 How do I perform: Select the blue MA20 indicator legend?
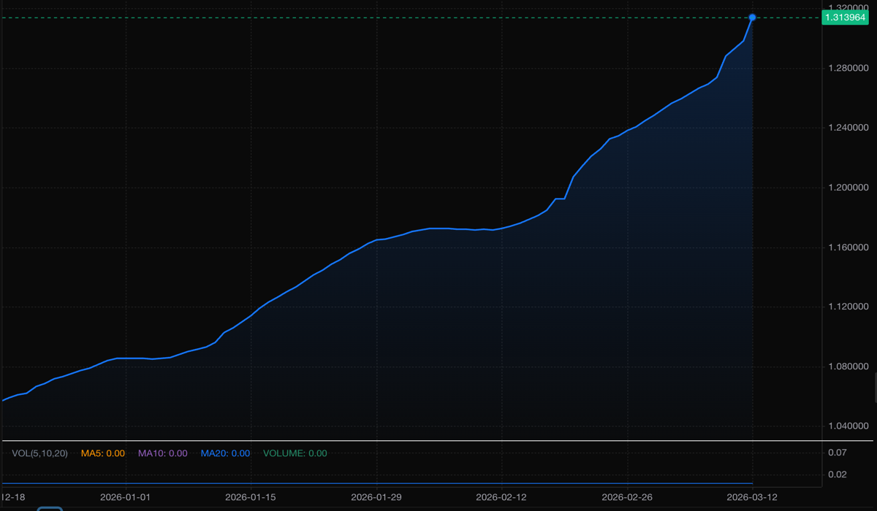click(225, 453)
